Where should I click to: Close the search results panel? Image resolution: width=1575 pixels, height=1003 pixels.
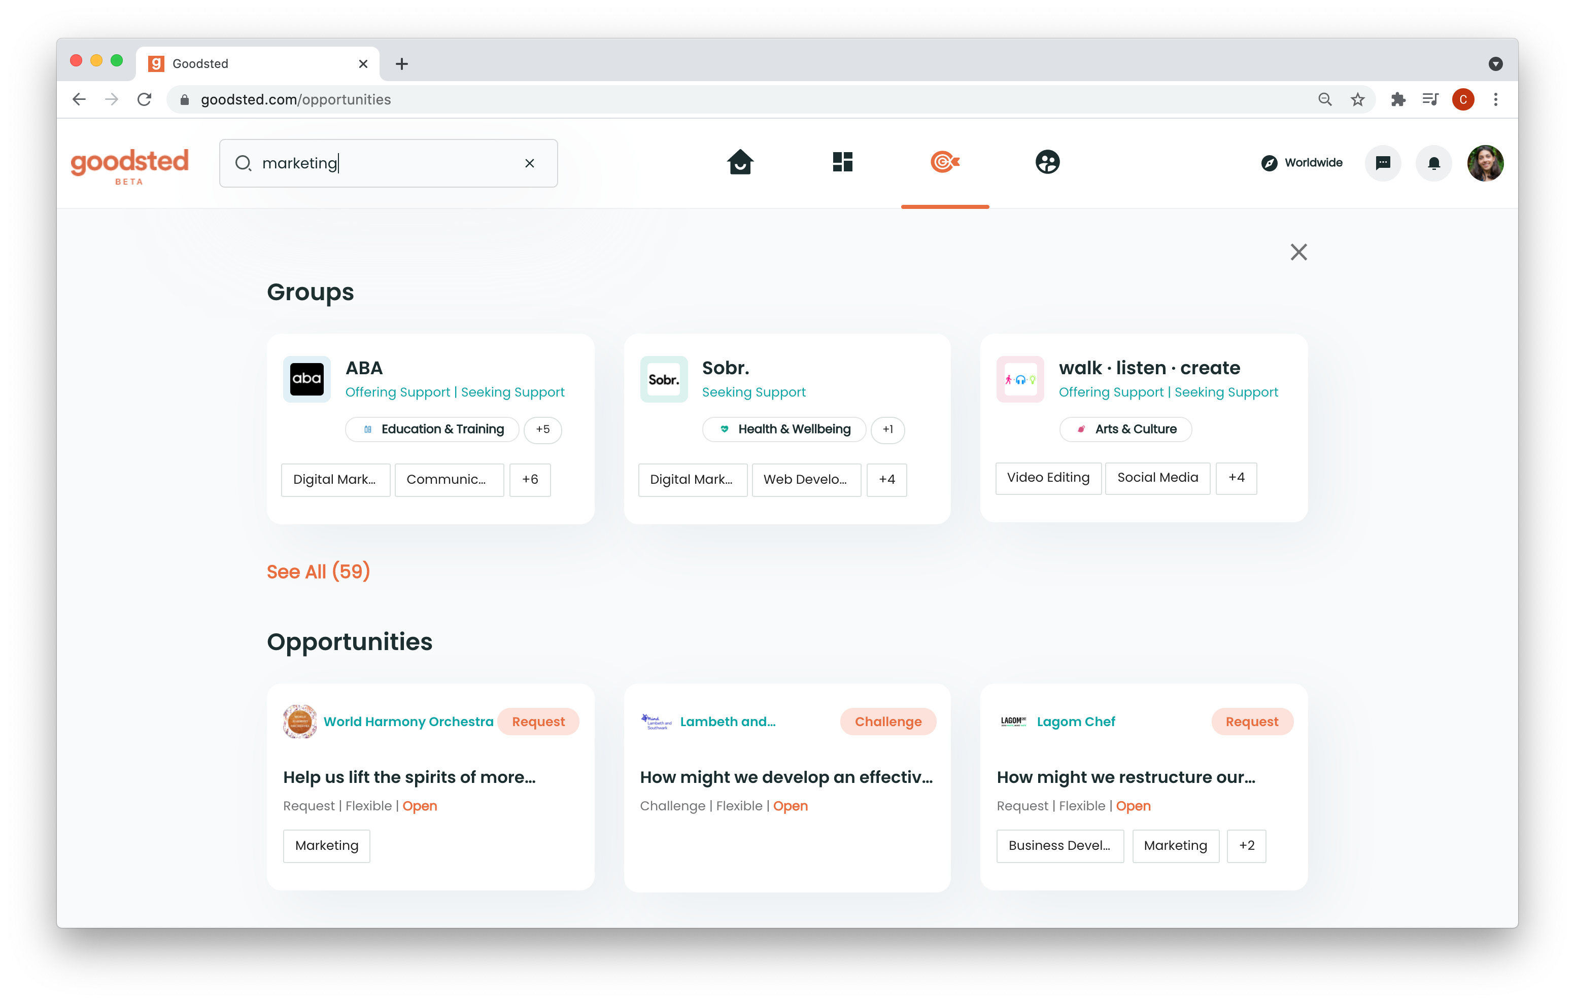click(x=1298, y=253)
